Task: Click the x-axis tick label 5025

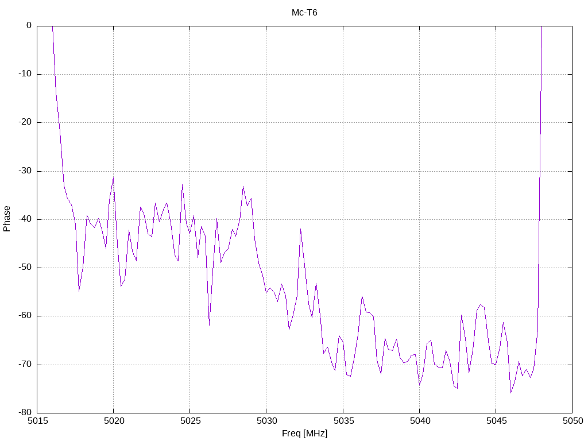Action: coord(190,421)
